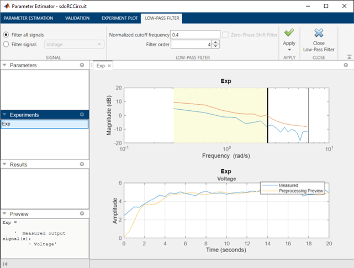Open the document area options icon
354x268 pixels.
(348, 66)
